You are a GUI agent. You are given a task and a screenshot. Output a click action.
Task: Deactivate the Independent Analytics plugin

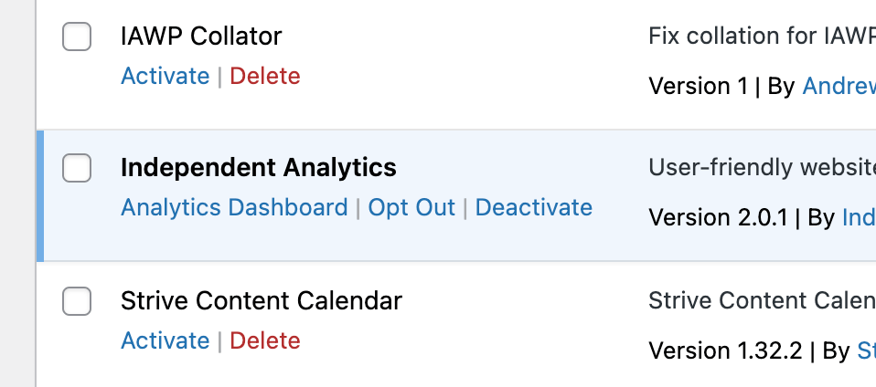coord(534,207)
